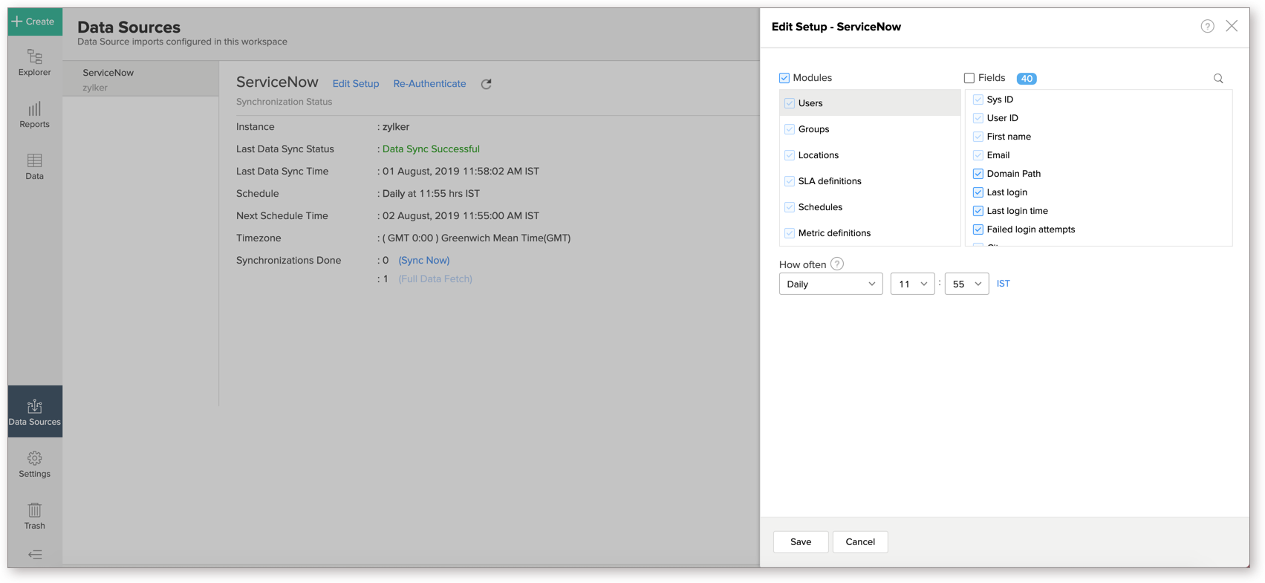
Task: Uncheck the Domain Path field
Action: click(x=978, y=174)
